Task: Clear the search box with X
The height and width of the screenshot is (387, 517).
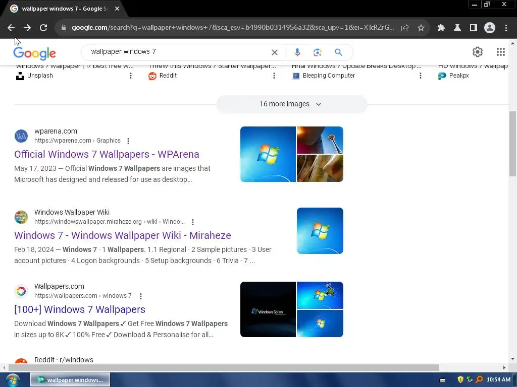Action: click(274, 52)
